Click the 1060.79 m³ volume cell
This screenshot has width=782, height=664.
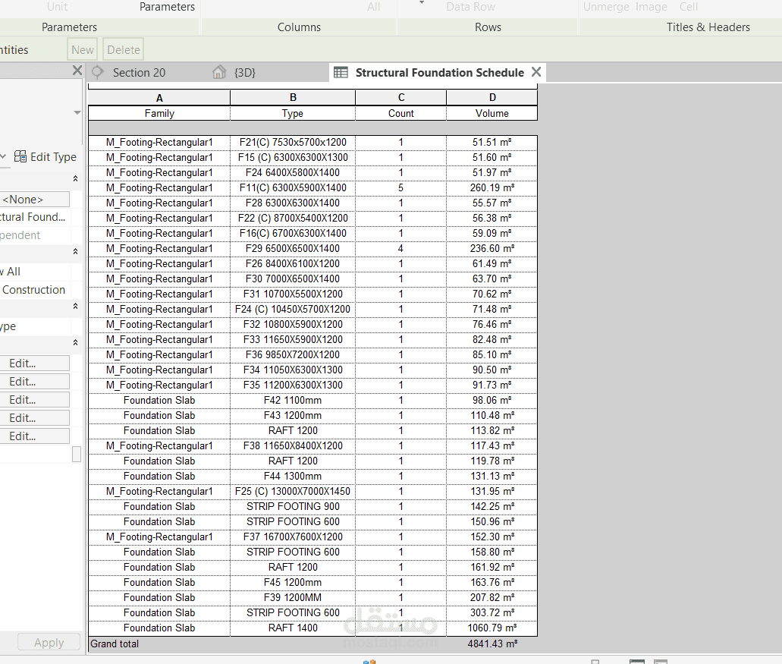click(x=491, y=628)
